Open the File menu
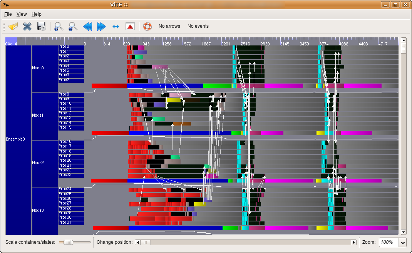The height and width of the screenshot is (253, 412). coord(8,14)
